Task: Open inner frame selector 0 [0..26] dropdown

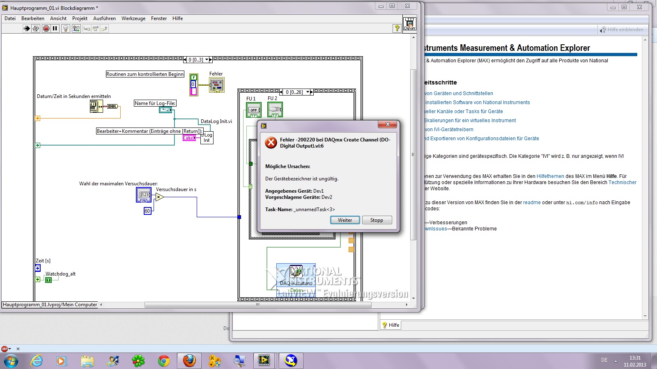Action: click(x=307, y=92)
